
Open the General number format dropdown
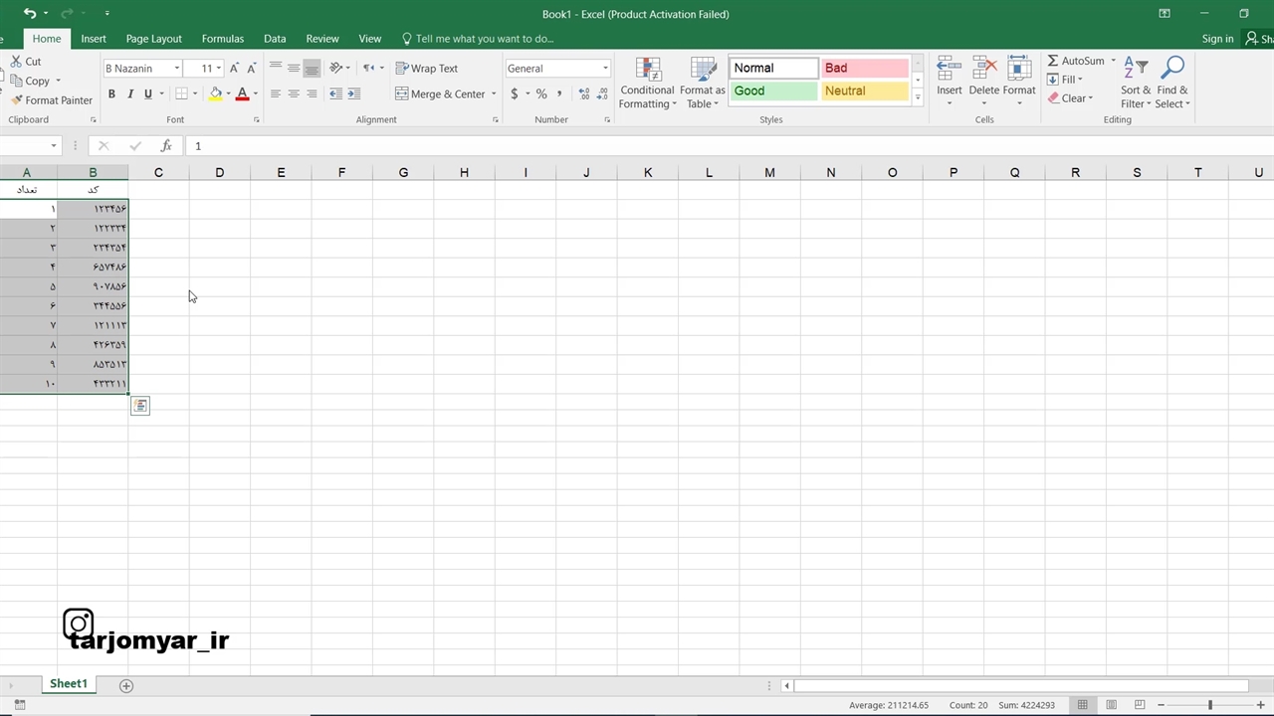tap(604, 69)
